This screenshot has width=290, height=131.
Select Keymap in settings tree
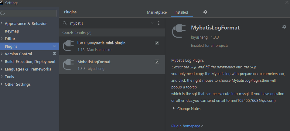(12, 31)
